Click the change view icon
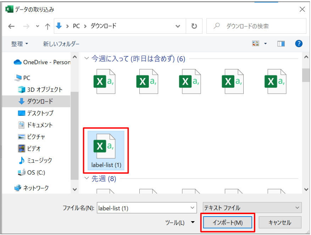 [x=256, y=44]
